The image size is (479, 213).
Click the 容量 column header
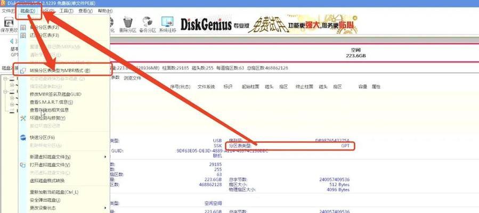point(363,87)
